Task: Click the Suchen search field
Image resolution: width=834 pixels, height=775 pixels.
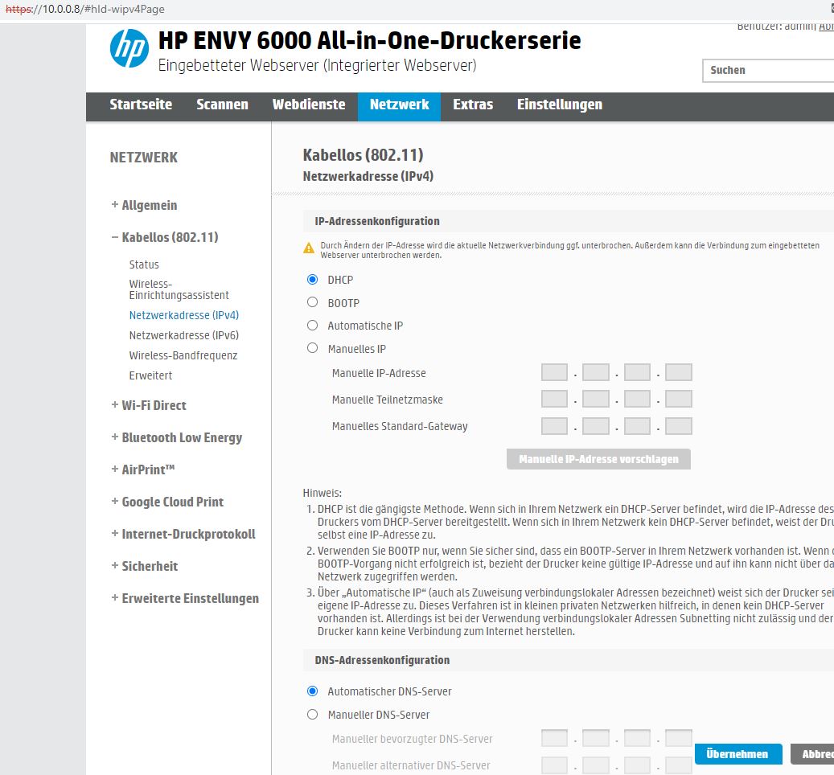Action: click(769, 71)
